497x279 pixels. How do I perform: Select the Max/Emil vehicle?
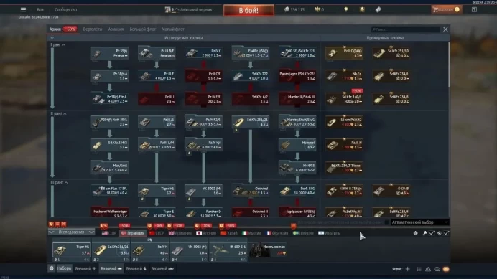click(110, 168)
